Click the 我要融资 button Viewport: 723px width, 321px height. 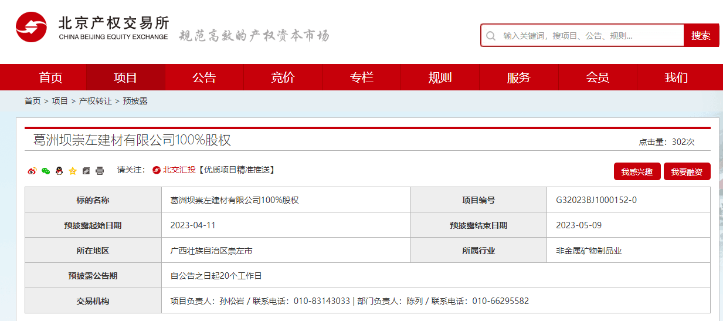[x=687, y=172]
